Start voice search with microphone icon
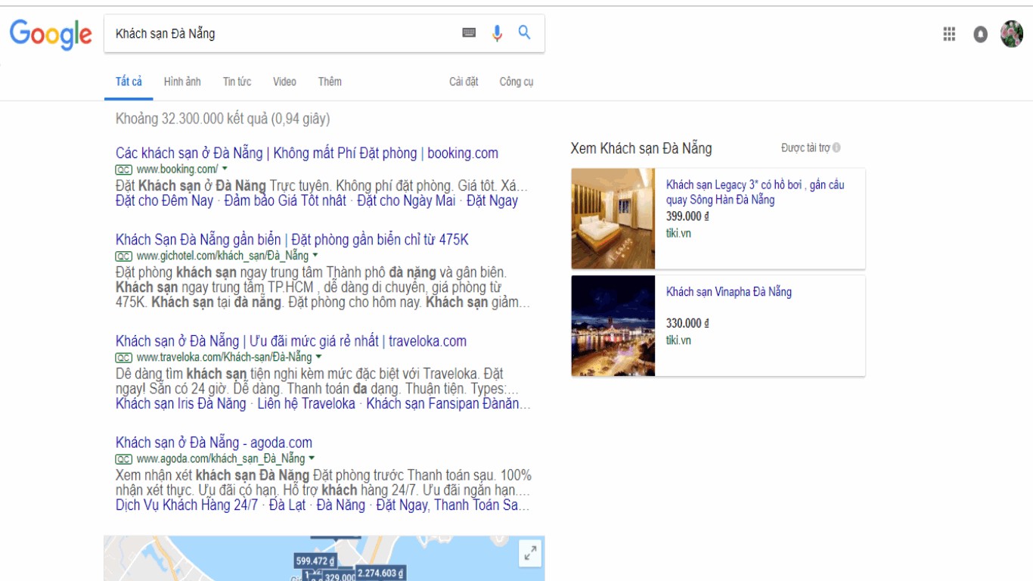1033x581 pixels. (x=497, y=33)
